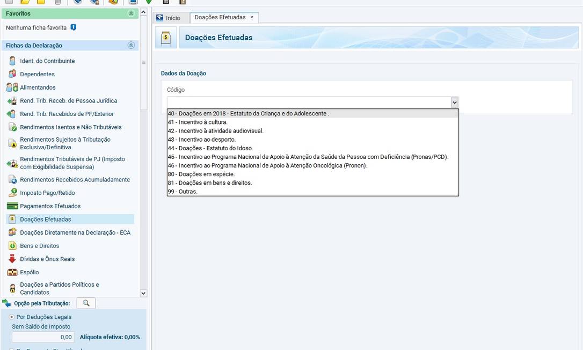This screenshot has width=583, height=350.
Task: Open Pagamentos Efetuados card icon
Action: point(12,206)
